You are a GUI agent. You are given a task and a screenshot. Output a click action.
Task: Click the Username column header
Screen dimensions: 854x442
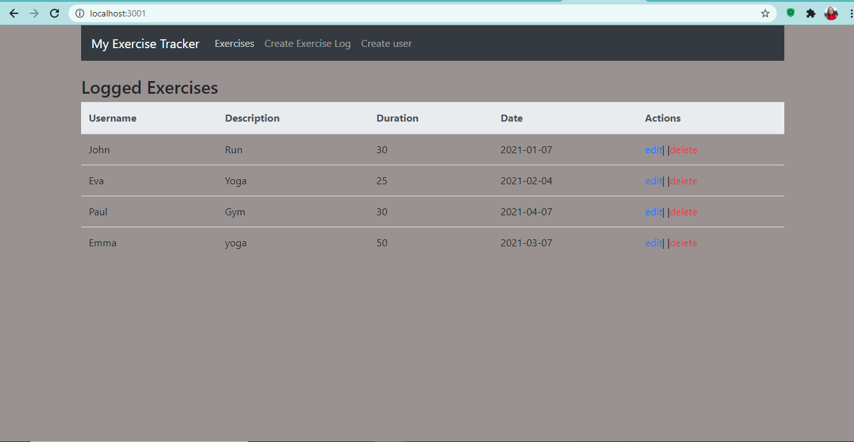pyautogui.click(x=112, y=118)
